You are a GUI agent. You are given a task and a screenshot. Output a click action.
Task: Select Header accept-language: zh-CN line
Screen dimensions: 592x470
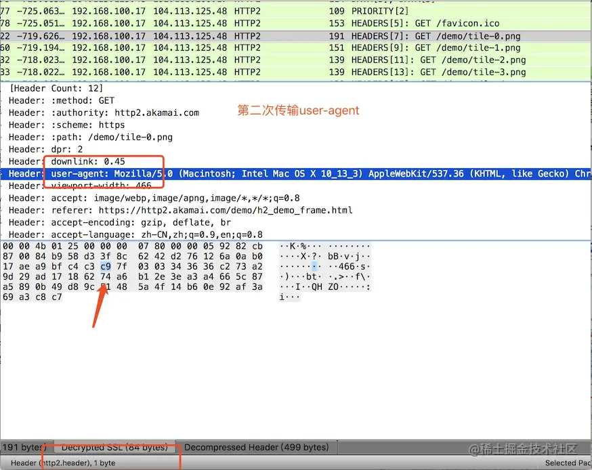pyautogui.click(x=136, y=234)
